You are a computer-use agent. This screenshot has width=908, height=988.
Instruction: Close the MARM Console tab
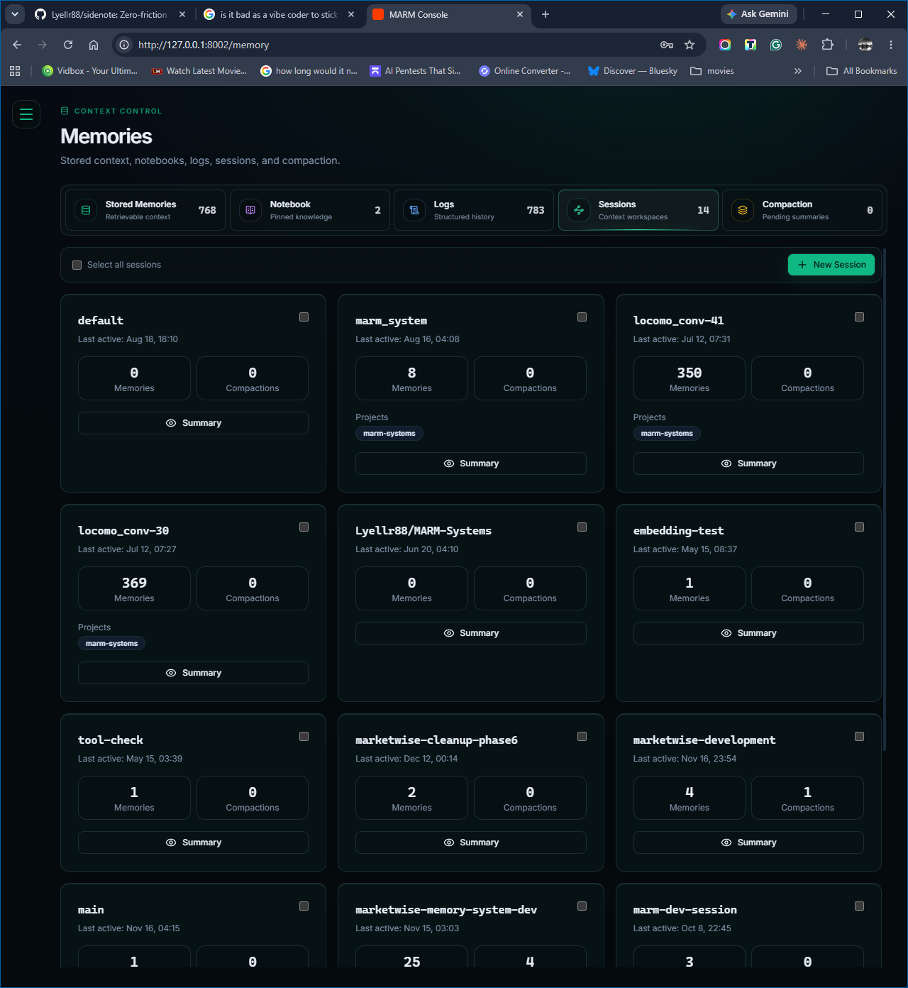tap(520, 14)
